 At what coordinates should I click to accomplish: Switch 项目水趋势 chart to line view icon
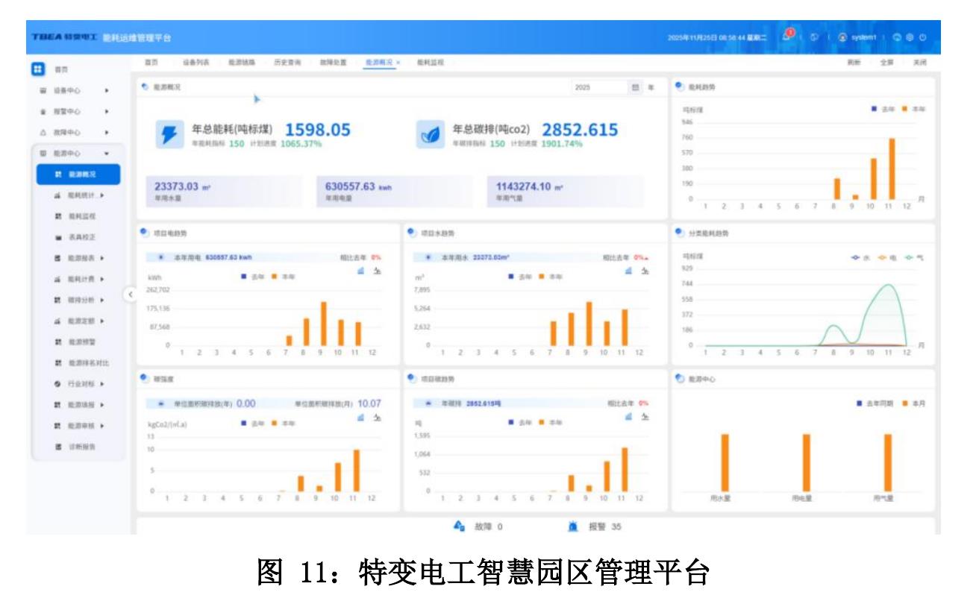click(645, 271)
